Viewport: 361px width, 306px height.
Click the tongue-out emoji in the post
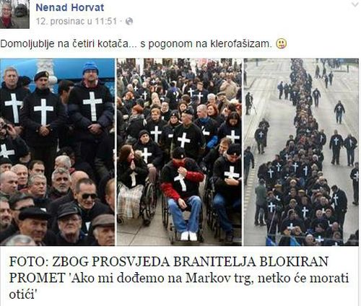click(x=281, y=44)
